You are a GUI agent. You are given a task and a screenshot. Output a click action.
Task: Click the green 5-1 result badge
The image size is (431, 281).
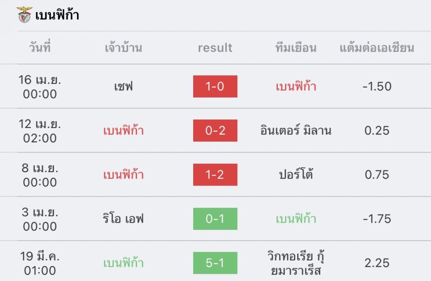215,263
